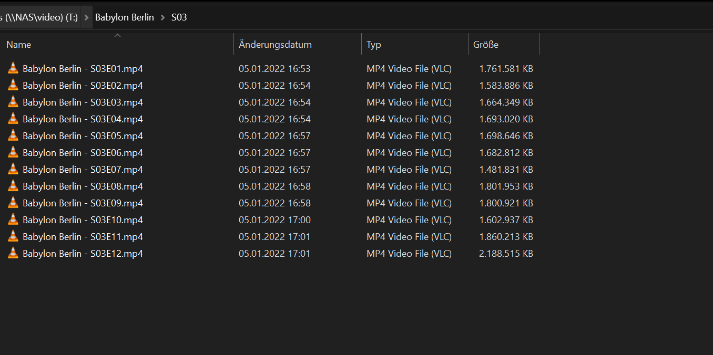The image size is (713, 355).
Task: Navigate to Babylon Berlin breadcrumb folder
Action: tap(125, 17)
